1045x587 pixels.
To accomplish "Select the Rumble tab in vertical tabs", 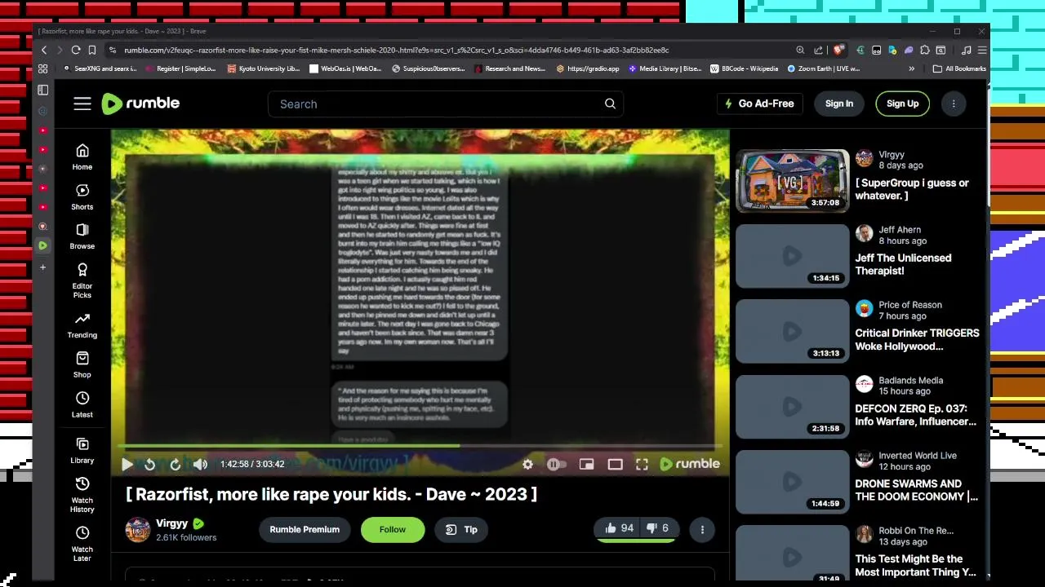I will pos(43,245).
